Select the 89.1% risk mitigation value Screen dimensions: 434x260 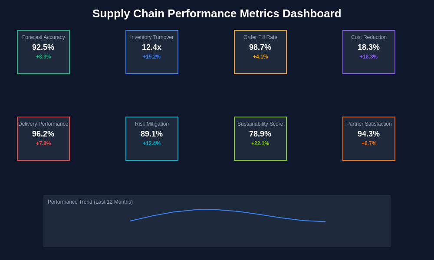point(152,134)
